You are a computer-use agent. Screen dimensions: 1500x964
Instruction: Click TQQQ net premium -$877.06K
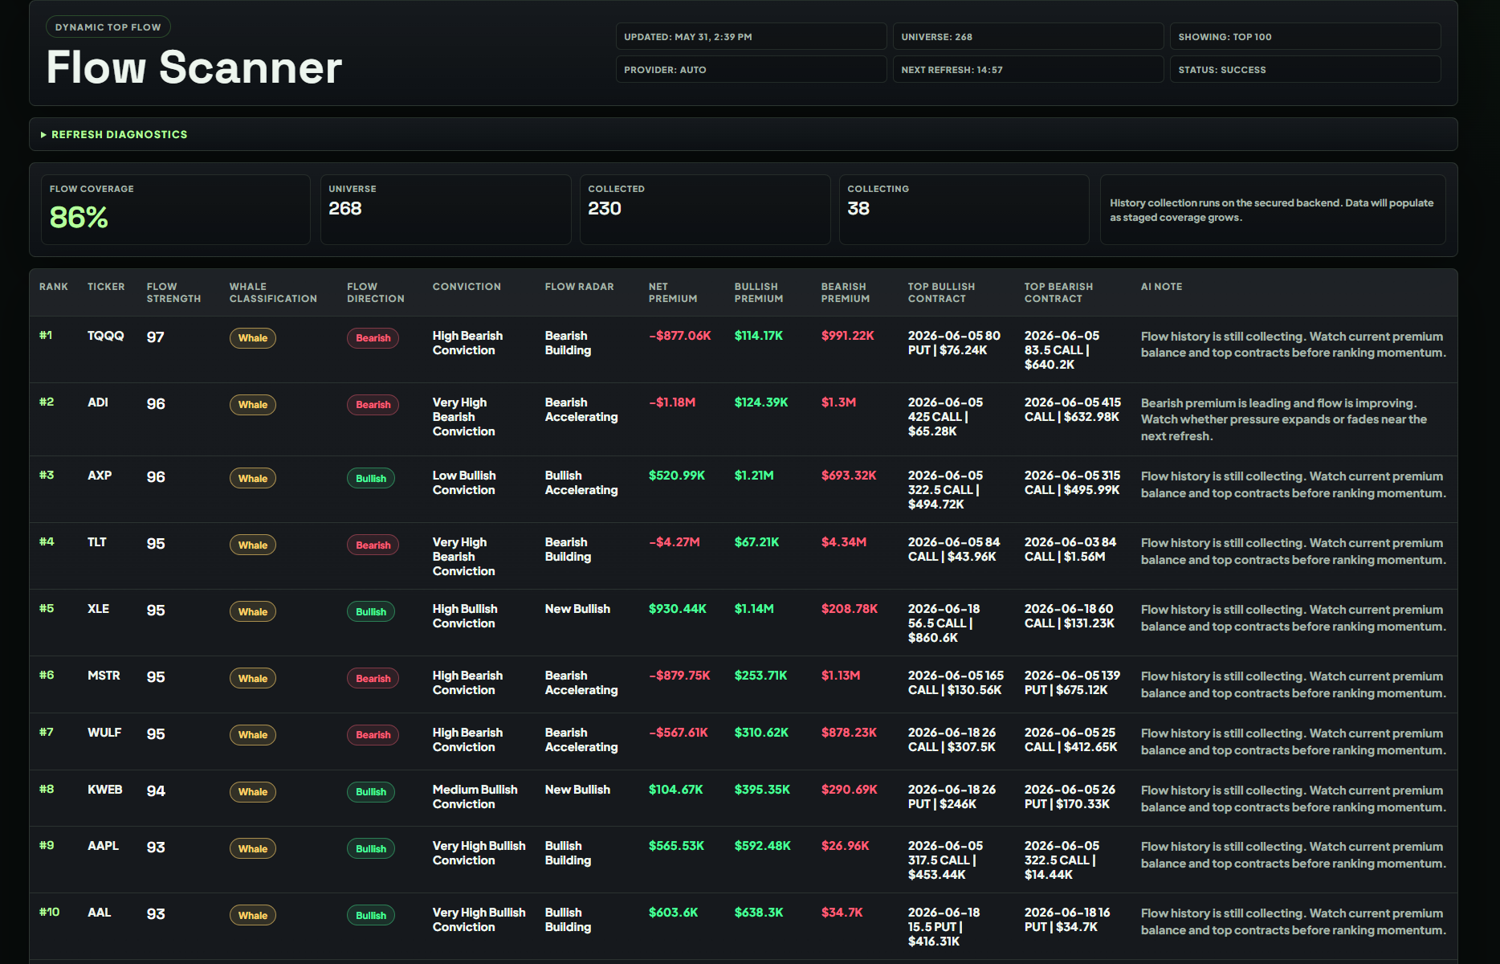(680, 336)
